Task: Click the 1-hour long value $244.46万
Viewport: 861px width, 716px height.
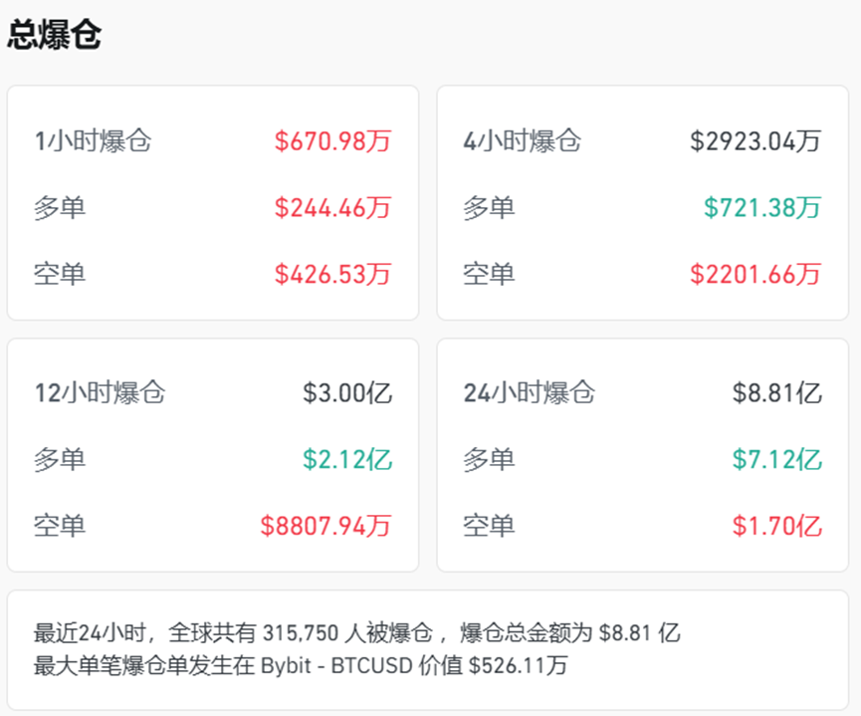Action: [x=332, y=208]
